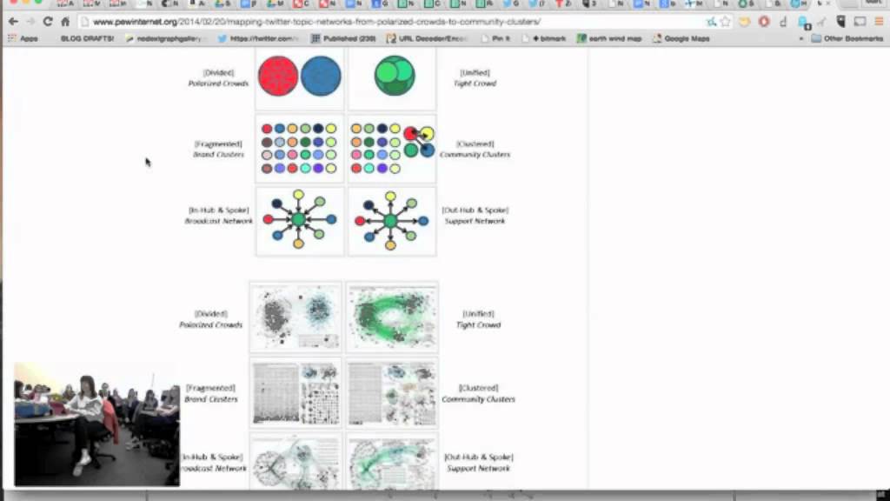The image size is (890, 501).
Task: Click the Support Network graph image
Action: pyautogui.click(x=392, y=462)
